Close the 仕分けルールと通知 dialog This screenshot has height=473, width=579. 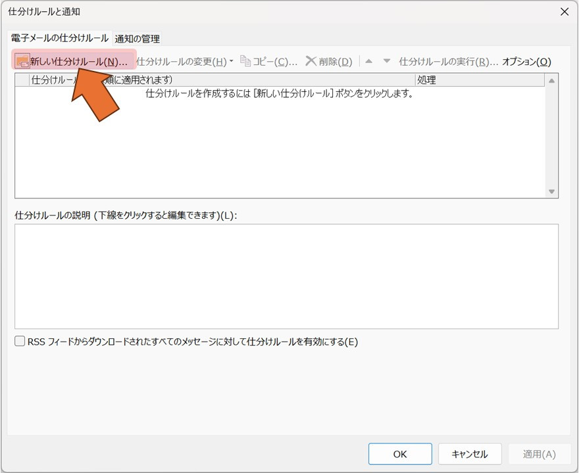(x=564, y=11)
